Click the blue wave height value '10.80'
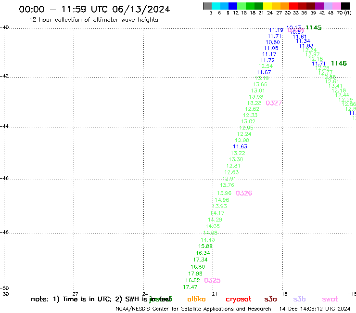Image resolution: width=356 pixels, height=313 pixels. [x=273, y=42]
